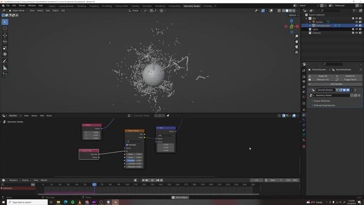This screenshot has height=205, width=364.
Task: Toggle viewport visibility eye for Cameras collection
Action: click(x=357, y=33)
